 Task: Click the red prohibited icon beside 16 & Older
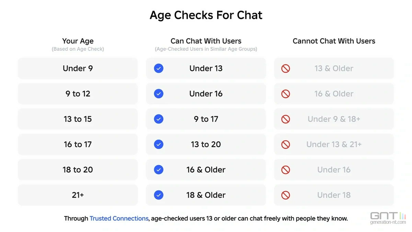[x=286, y=94]
